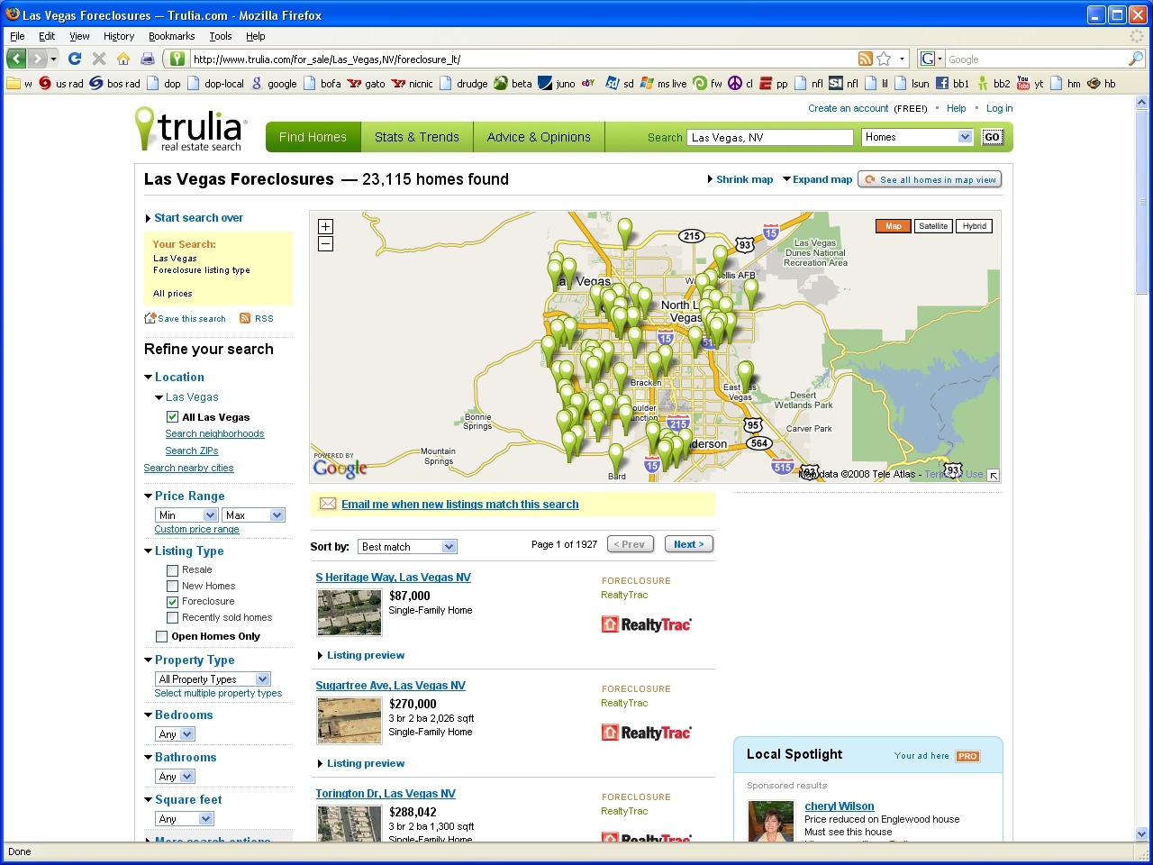
Task: Open the Bathrooms Any dropdown
Action: 175,777
